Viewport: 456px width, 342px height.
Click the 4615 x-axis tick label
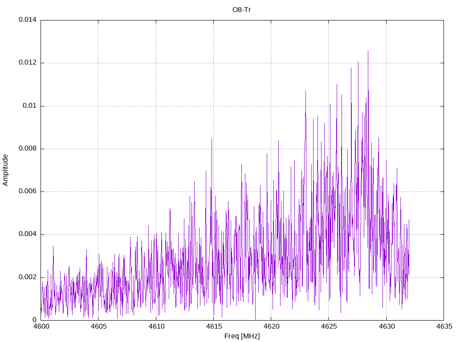(214, 326)
